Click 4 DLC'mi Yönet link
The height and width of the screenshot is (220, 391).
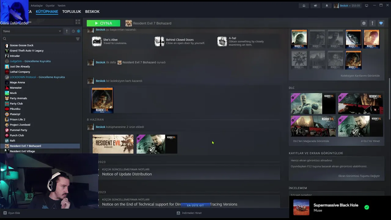pyautogui.click(x=370, y=141)
